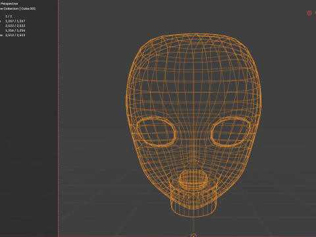
Task: Click the red X-axis gizmo circle
Action: point(309,13)
